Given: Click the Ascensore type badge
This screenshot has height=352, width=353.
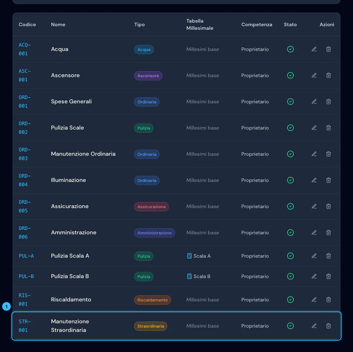Looking at the screenshot, I should 148,76.
